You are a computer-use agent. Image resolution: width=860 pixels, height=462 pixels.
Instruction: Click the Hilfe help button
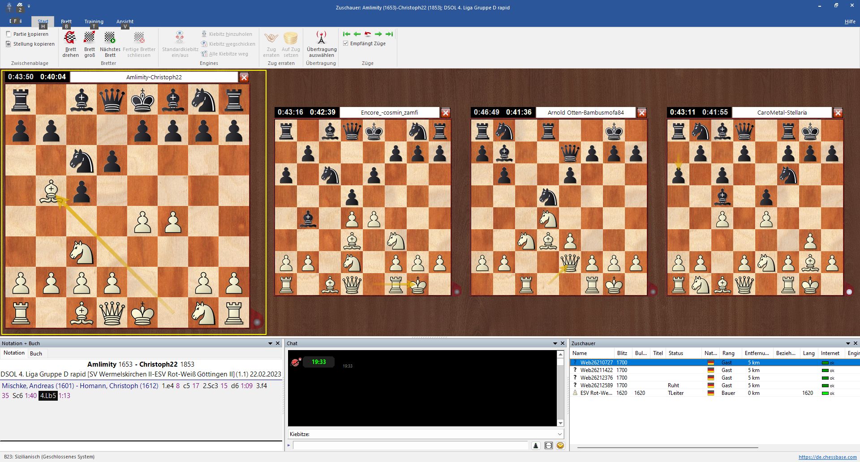pos(850,21)
